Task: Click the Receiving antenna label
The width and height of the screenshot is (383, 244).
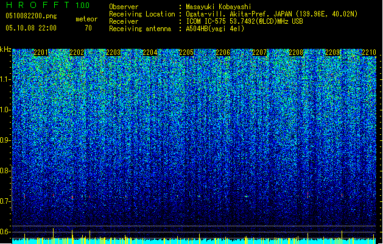Action: (140, 29)
